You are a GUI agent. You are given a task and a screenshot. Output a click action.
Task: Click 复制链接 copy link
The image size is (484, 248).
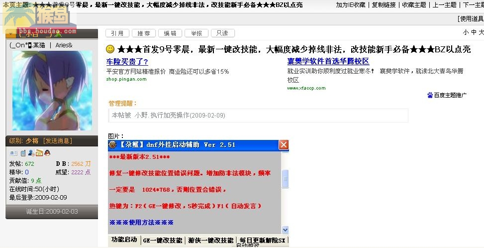tap(384, 5)
